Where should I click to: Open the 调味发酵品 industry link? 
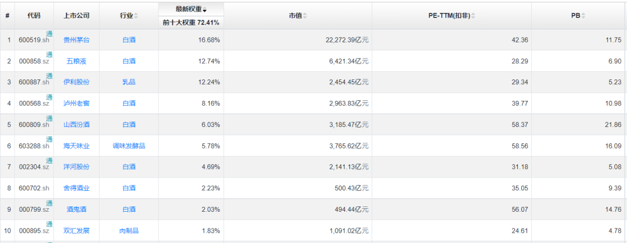[x=129, y=146]
